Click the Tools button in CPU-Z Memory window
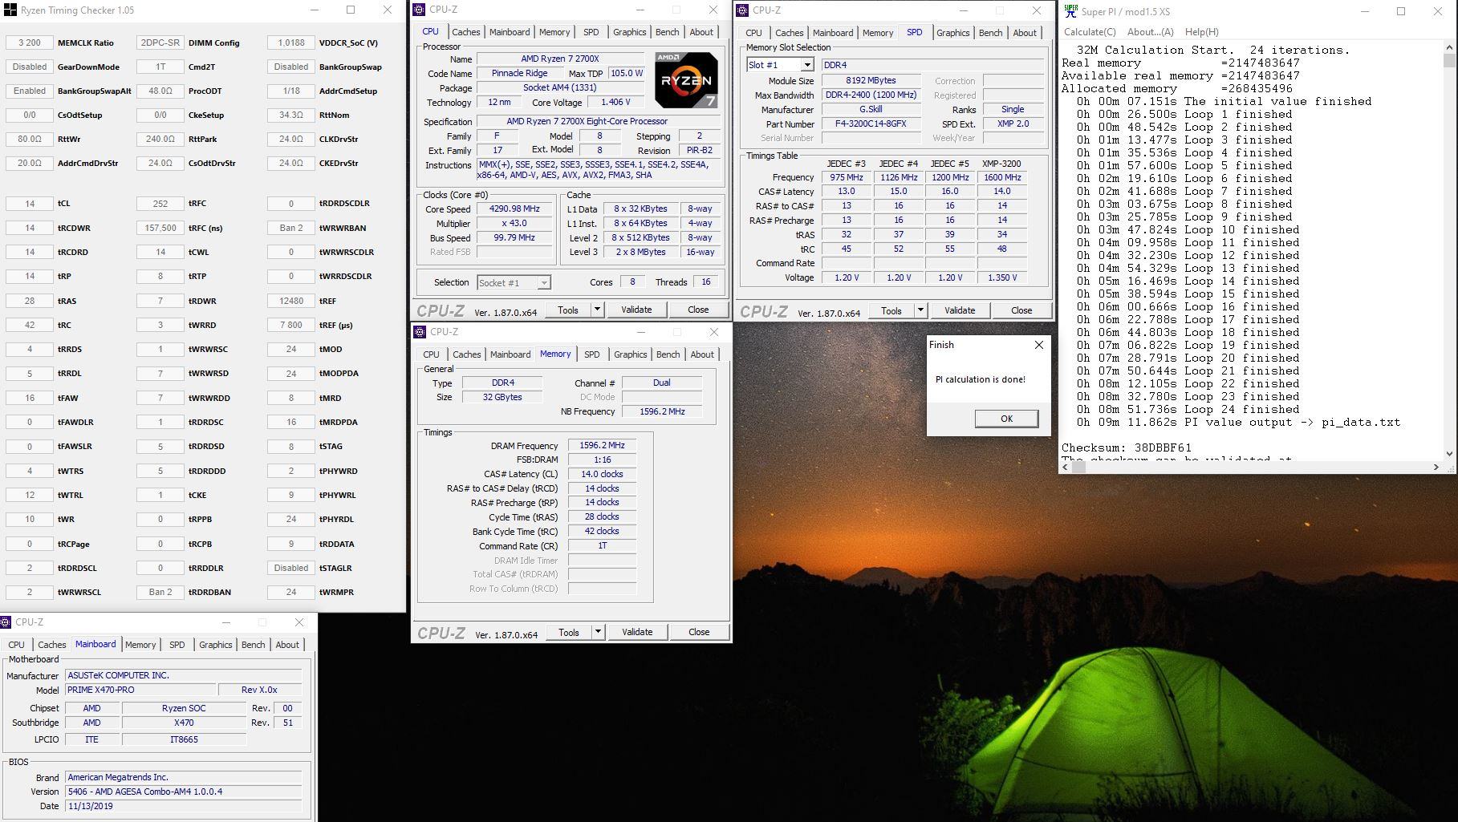The height and width of the screenshot is (822, 1458). [569, 632]
